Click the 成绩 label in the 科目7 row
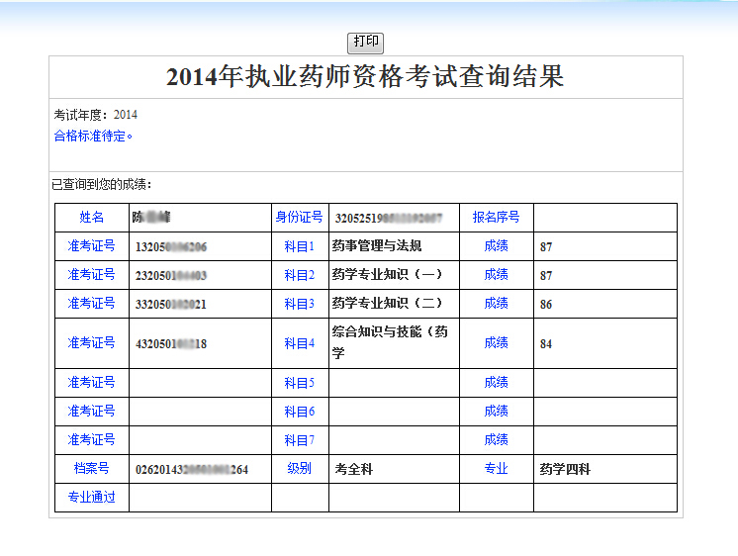The height and width of the screenshot is (556, 738). (496, 439)
